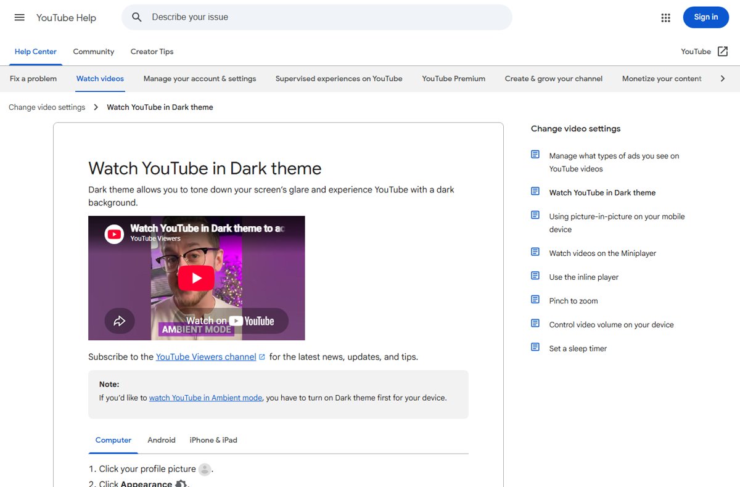Switch to the iPhone & iPad tab
The image size is (740, 487).
[x=213, y=440]
